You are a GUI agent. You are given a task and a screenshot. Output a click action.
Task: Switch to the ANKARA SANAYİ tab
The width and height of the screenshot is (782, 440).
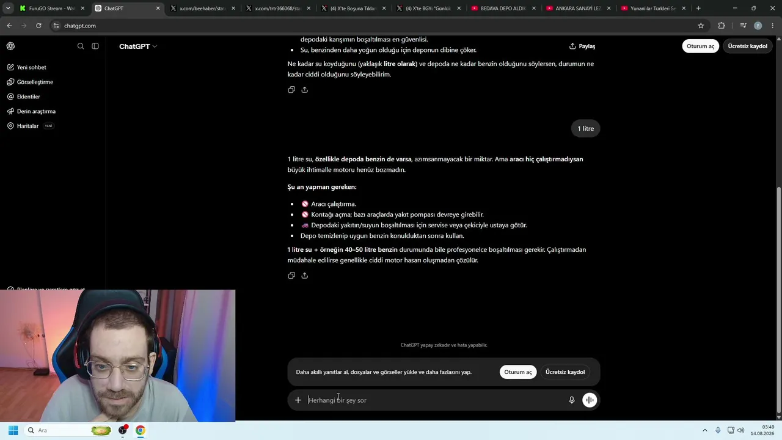tap(578, 9)
